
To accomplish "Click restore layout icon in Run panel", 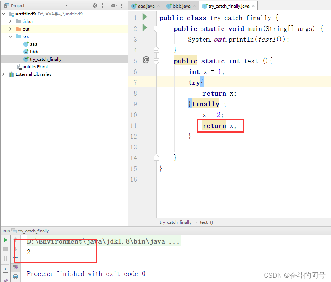I will click(5, 270).
